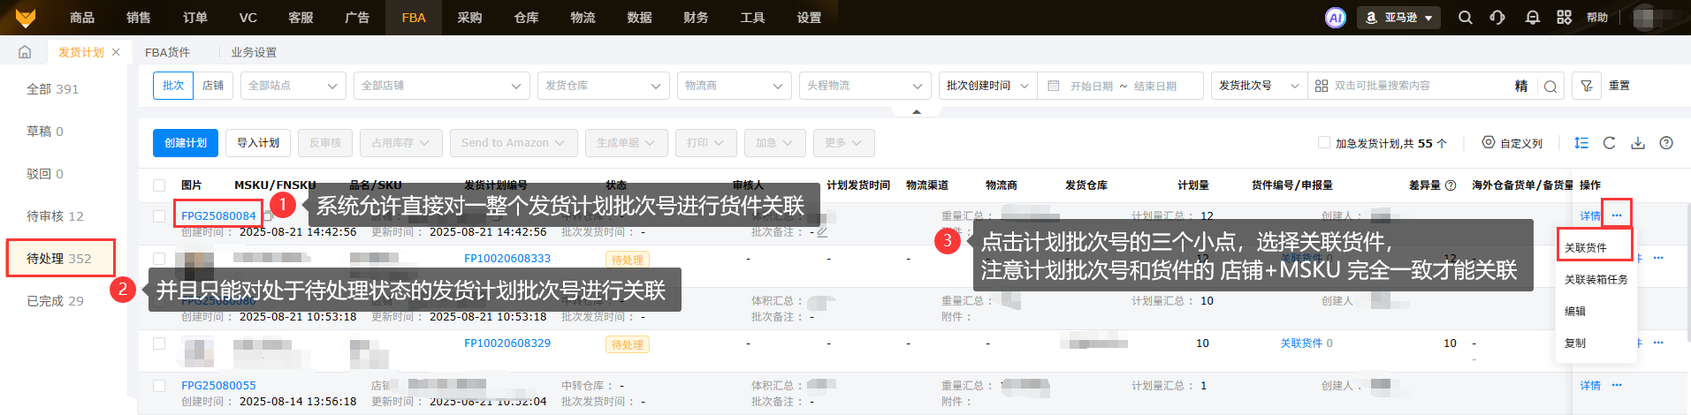
Task: Open the 批次创建时间 date type dropdown
Action: pos(987,86)
